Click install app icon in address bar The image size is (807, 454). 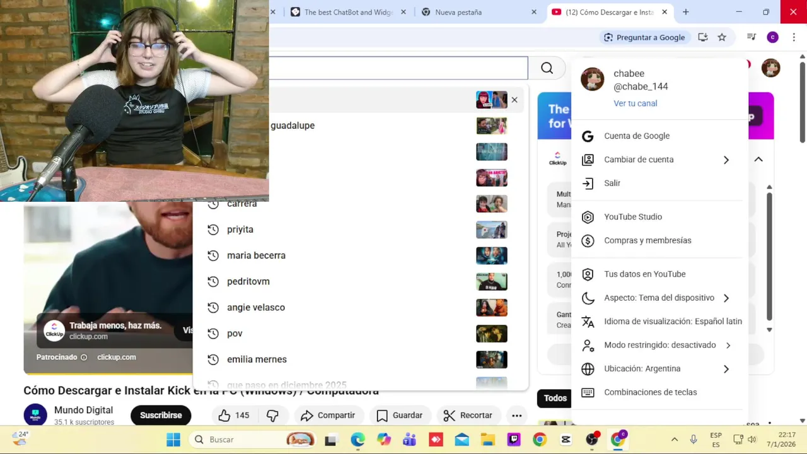[x=703, y=37]
